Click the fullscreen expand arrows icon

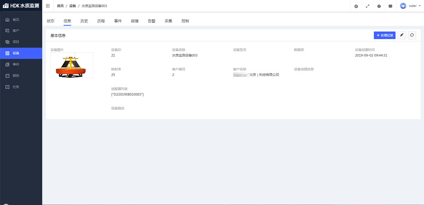tap(367, 6)
